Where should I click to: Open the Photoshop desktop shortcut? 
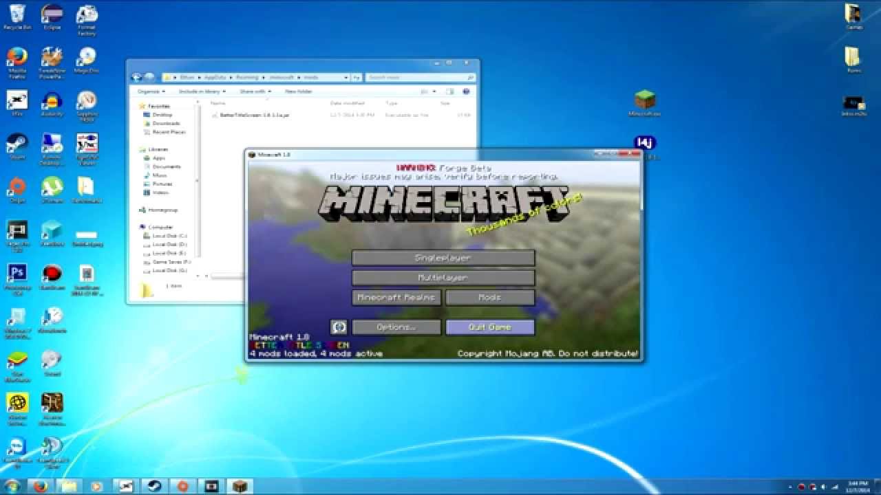[x=17, y=278]
